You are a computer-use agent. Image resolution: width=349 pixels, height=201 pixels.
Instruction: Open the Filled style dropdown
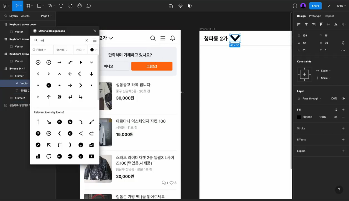[x=39, y=50]
